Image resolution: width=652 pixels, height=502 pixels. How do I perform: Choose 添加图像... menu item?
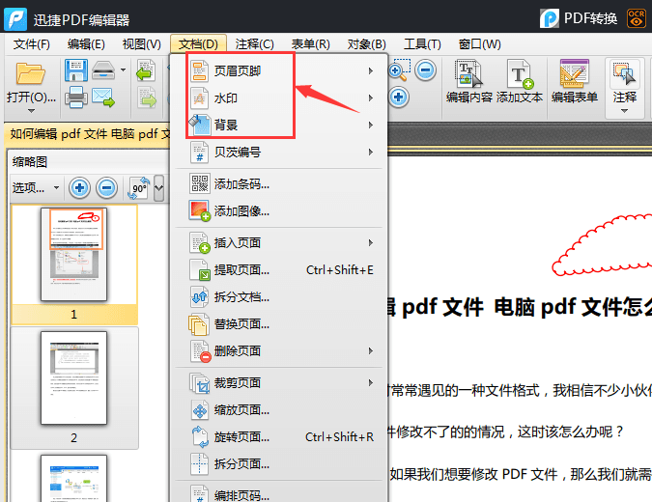(280, 210)
